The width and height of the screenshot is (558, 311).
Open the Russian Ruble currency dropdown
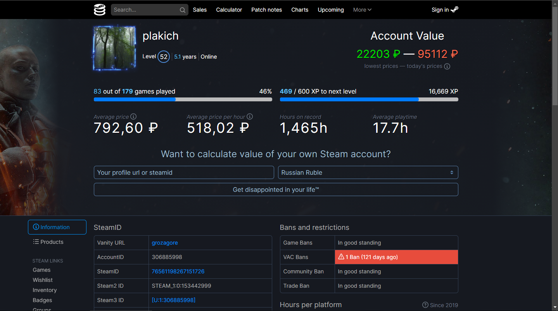point(368,172)
